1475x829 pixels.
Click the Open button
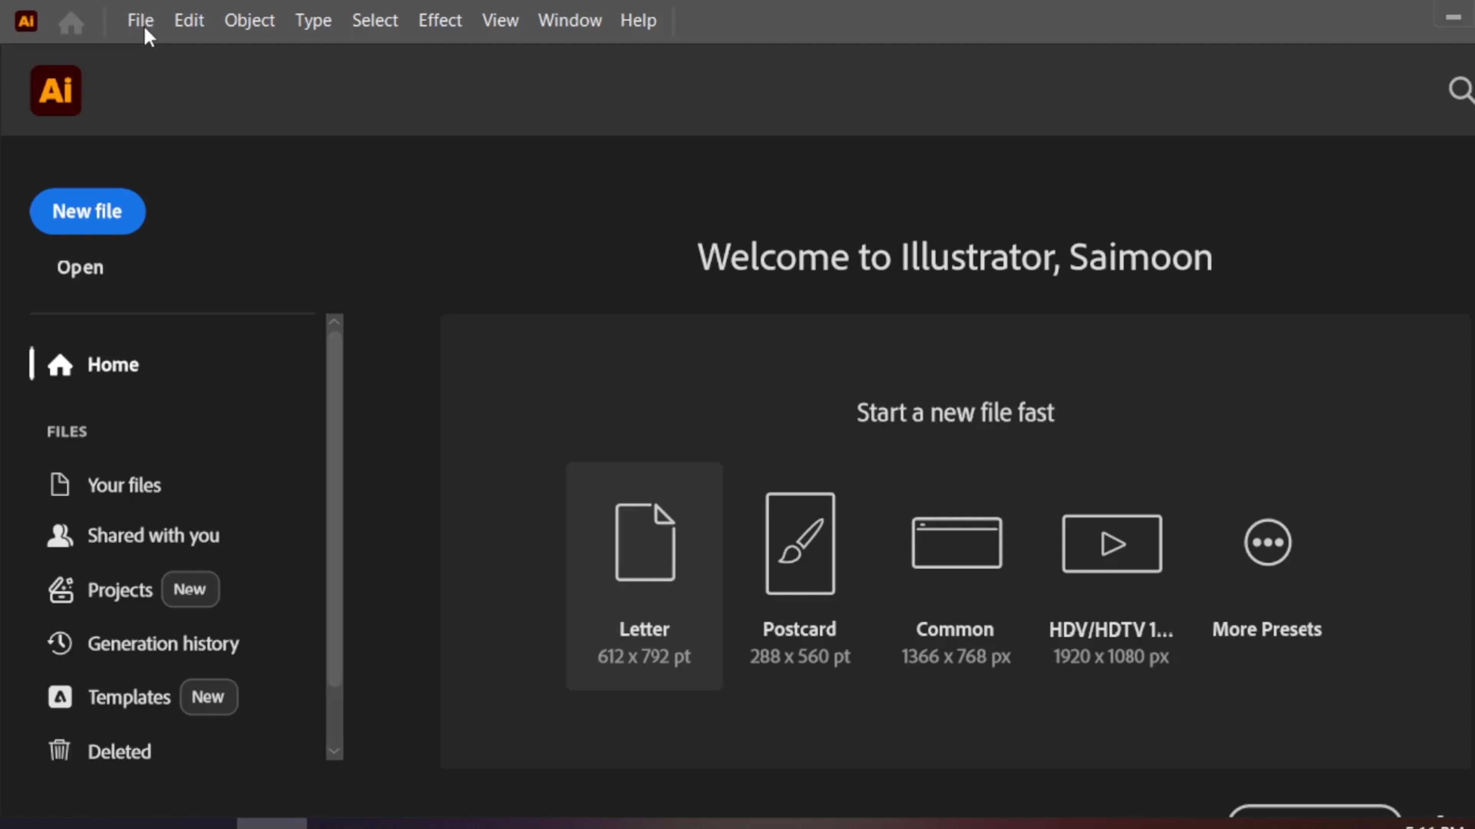pyautogui.click(x=80, y=267)
